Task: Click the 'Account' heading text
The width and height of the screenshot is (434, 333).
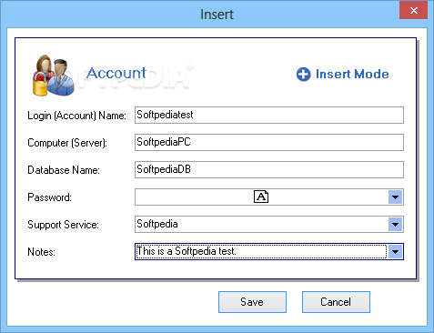Action: pos(116,73)
